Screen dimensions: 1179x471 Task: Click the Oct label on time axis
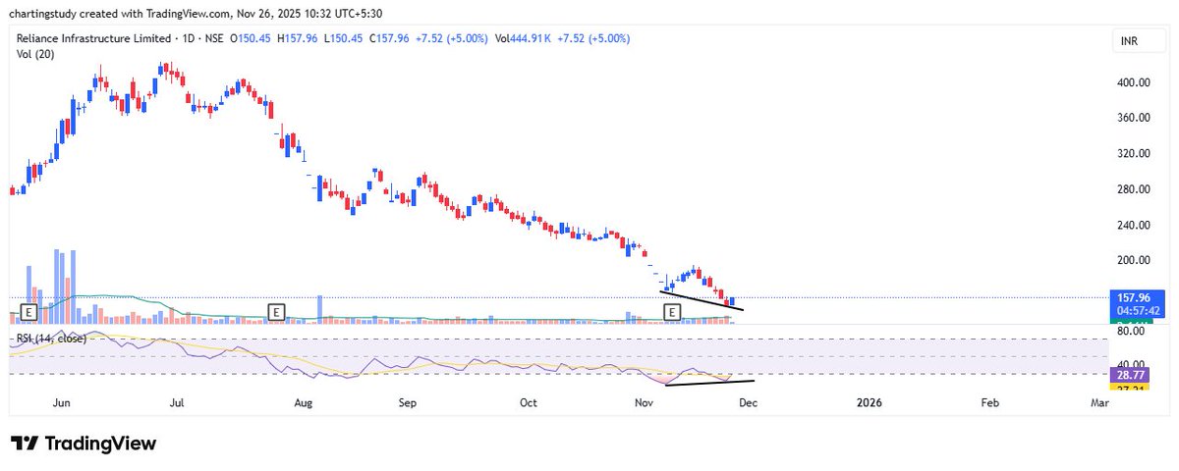[529, 402]
